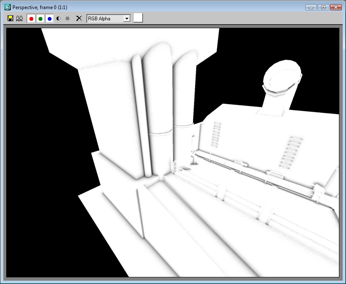346x284 pixels.
Task: Toggle the blue channel display
Action: click(x=49, y=19)
